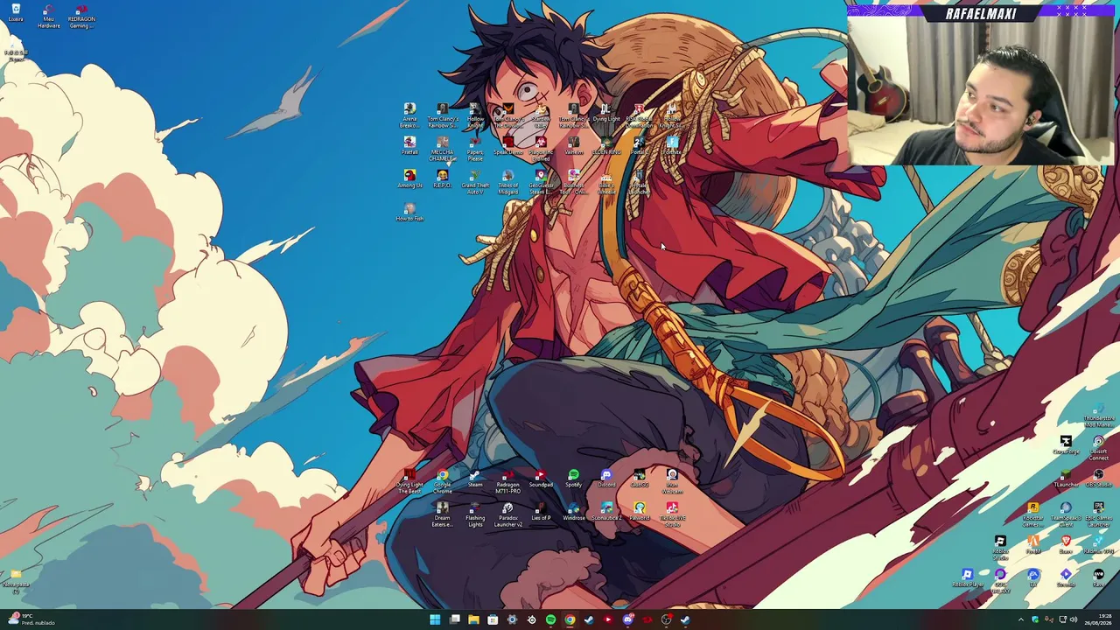1120x630 pixels.
Task: Open the ClubGG desktop shortcut
Action: click(639, 479)
